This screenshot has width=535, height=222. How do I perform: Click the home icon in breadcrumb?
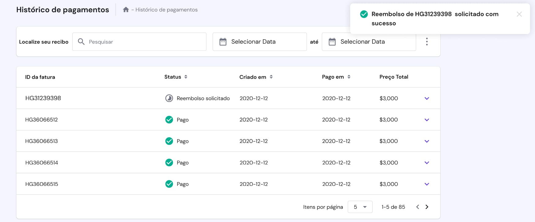click(126, 10)
